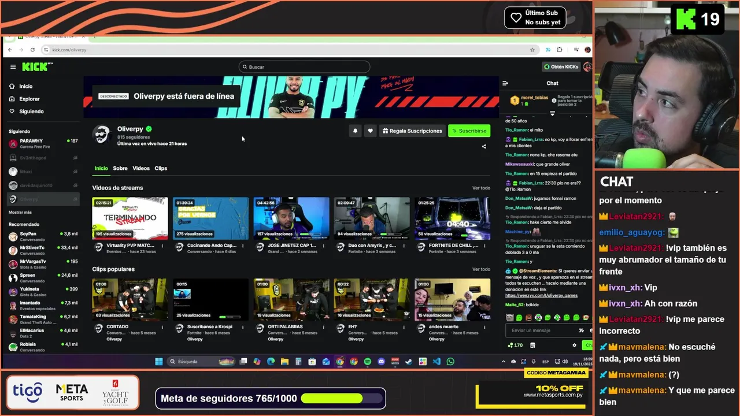This screenshot has width=740, height=416.
Task: Click the 170 channel points indicator
Action: click(x=515, y=346)
